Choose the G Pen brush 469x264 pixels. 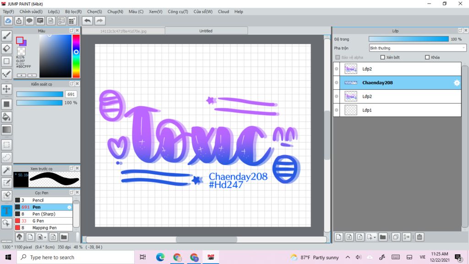pyautogui.click(x=44, y=221)
